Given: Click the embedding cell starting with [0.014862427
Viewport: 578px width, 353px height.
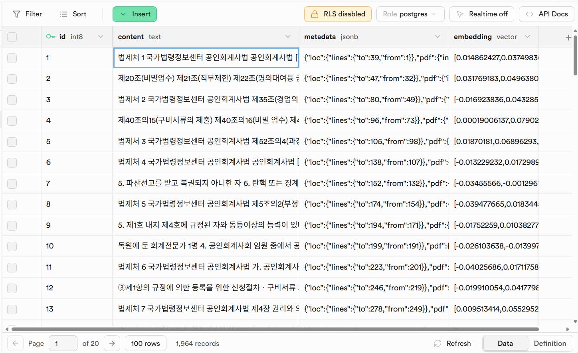Looking at the screenshot, I should (x=494, y=58).
